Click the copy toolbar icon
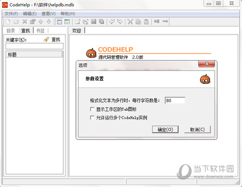Screen dimensions: 242x187 pyautogui.click(x=138, y=22)
